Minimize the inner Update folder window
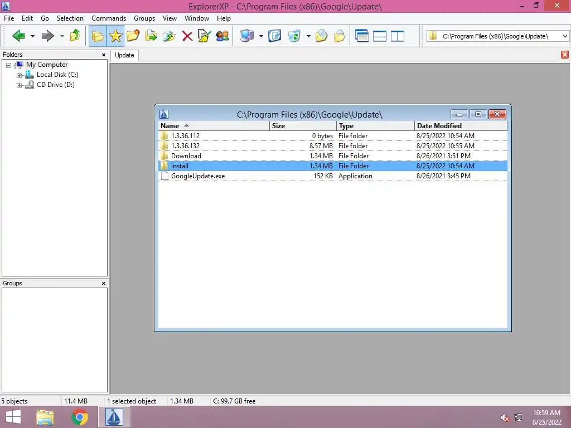Screen dimensions: 571x428 coord(459,114)
